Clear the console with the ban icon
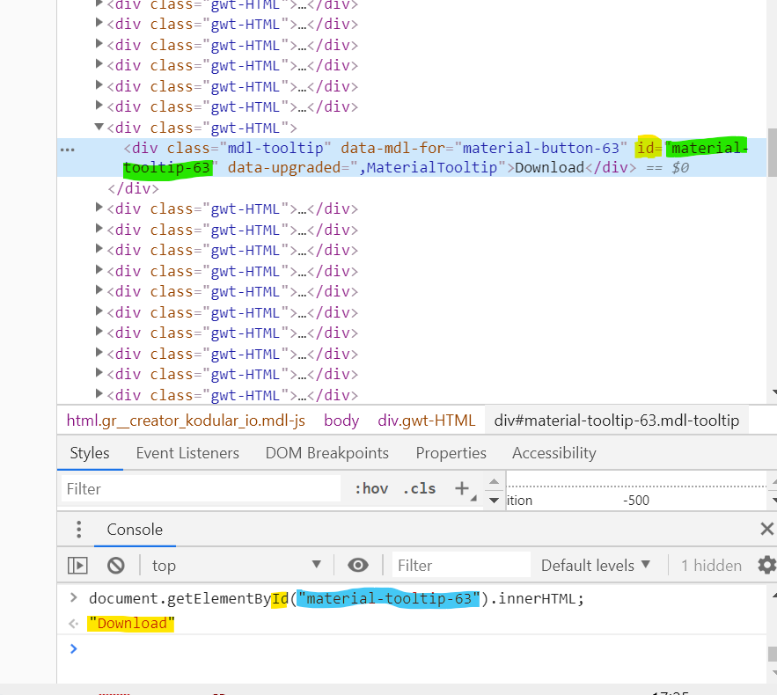Viewport: 777px width, 695px height. 116,565
